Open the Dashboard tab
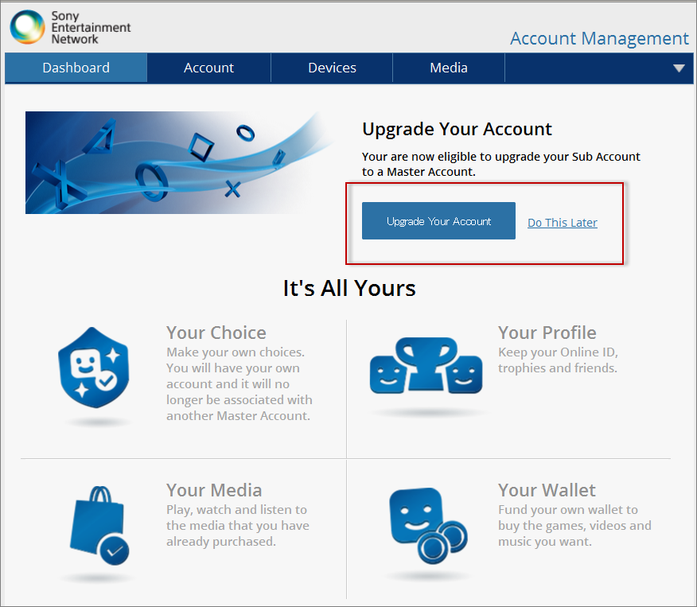This screenshot has width=697, height=607. pyautogui.click(x=76, y=68)
